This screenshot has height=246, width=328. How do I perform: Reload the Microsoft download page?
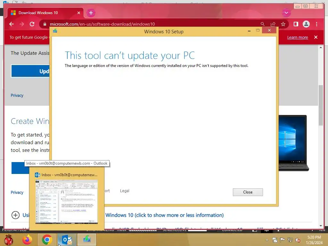pyautogui.click(x=32, y=24)
